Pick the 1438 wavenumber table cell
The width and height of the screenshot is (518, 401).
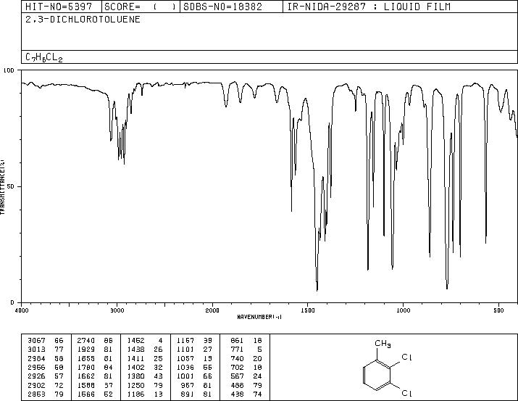(x=135, y=350)
